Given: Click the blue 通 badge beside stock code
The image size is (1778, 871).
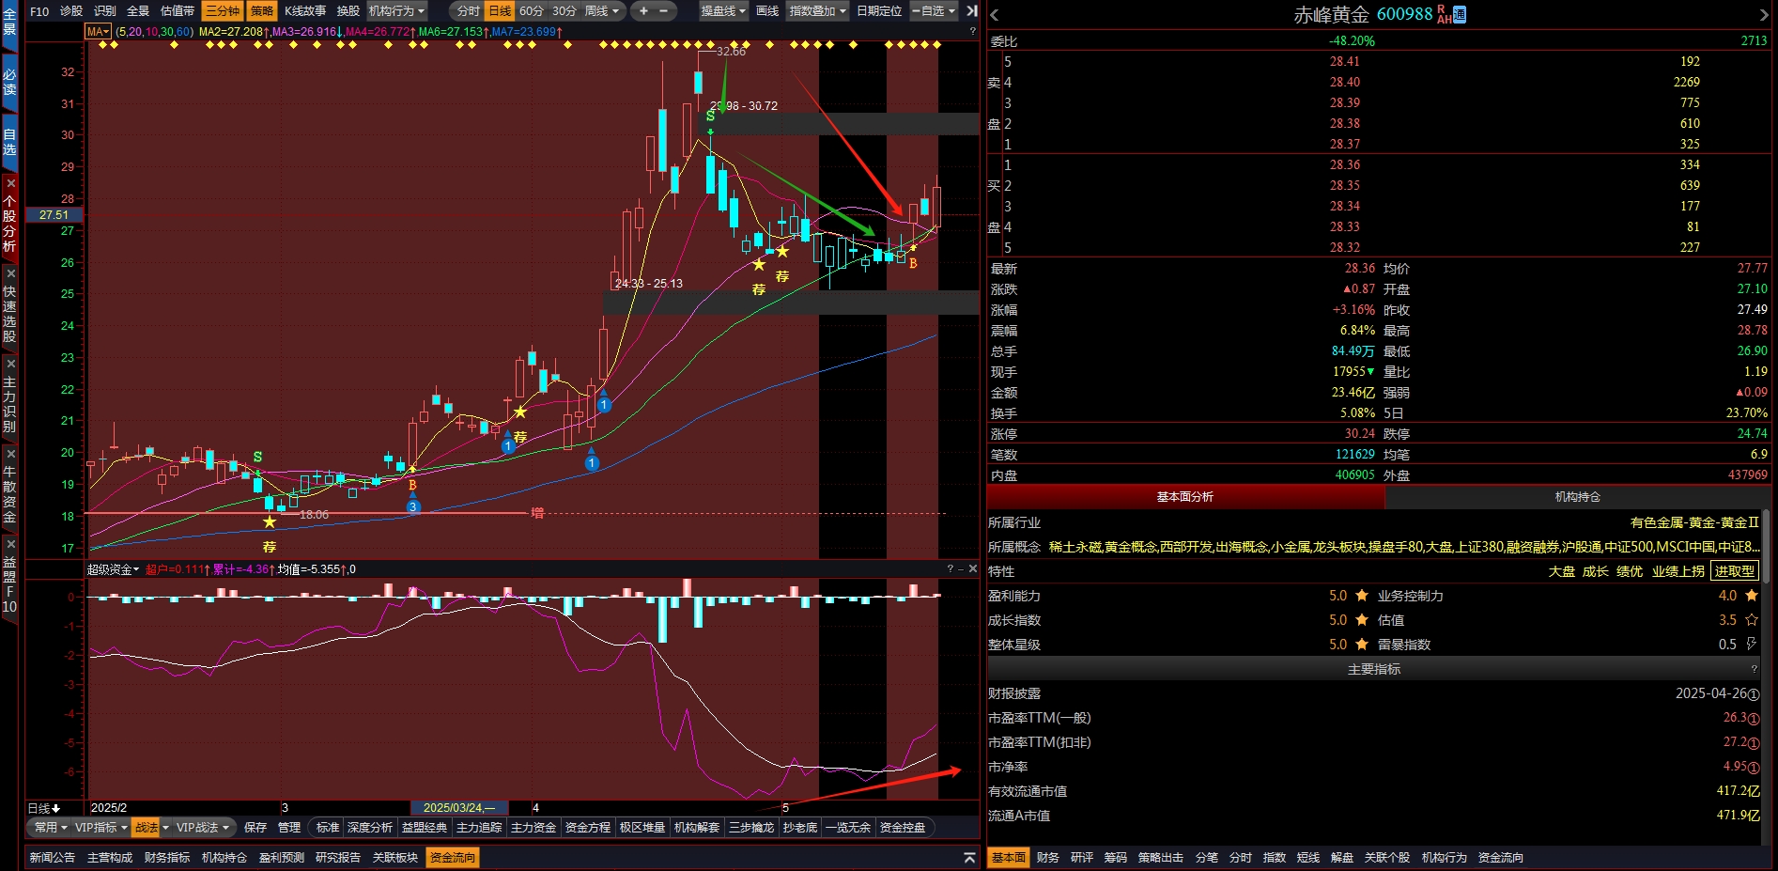Looking at the screenshot, I should tap(1460, 14).
